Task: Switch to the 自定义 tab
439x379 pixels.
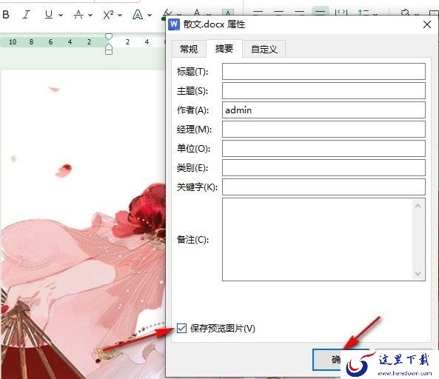Action: click(264, 50)
